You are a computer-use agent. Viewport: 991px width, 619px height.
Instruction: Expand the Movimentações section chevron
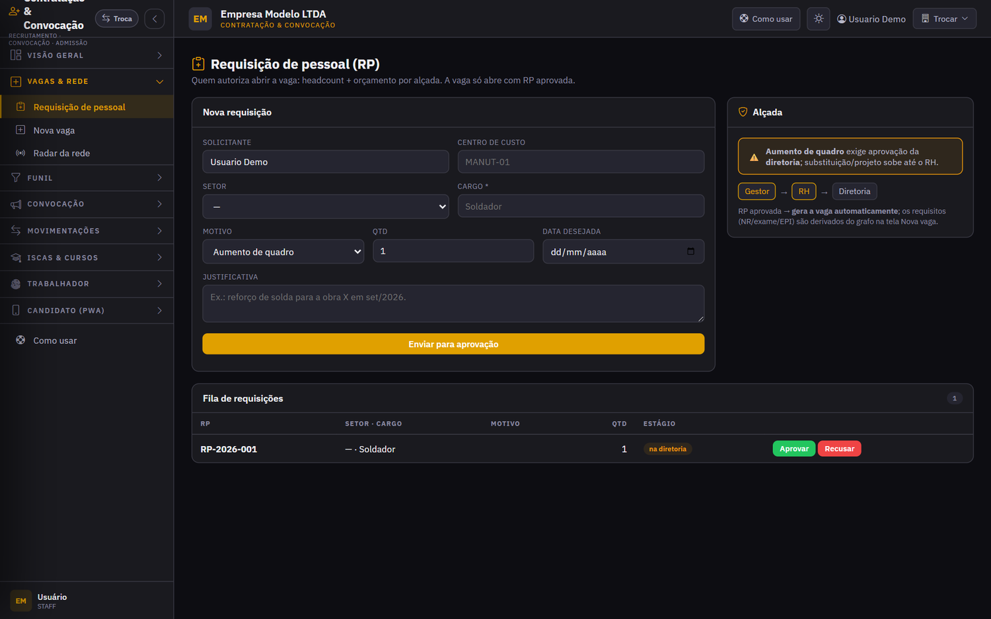coord(160,231)
